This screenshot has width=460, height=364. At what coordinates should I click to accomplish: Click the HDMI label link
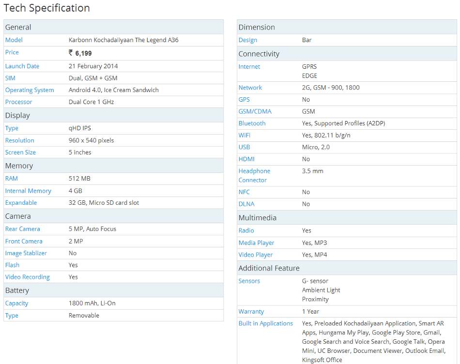tap(246, 159)
